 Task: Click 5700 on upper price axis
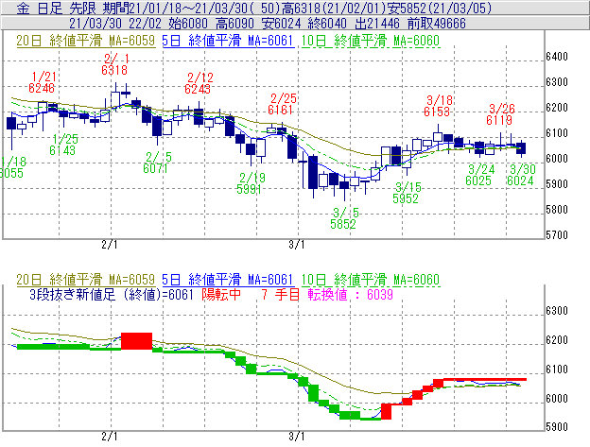(557, 235)
